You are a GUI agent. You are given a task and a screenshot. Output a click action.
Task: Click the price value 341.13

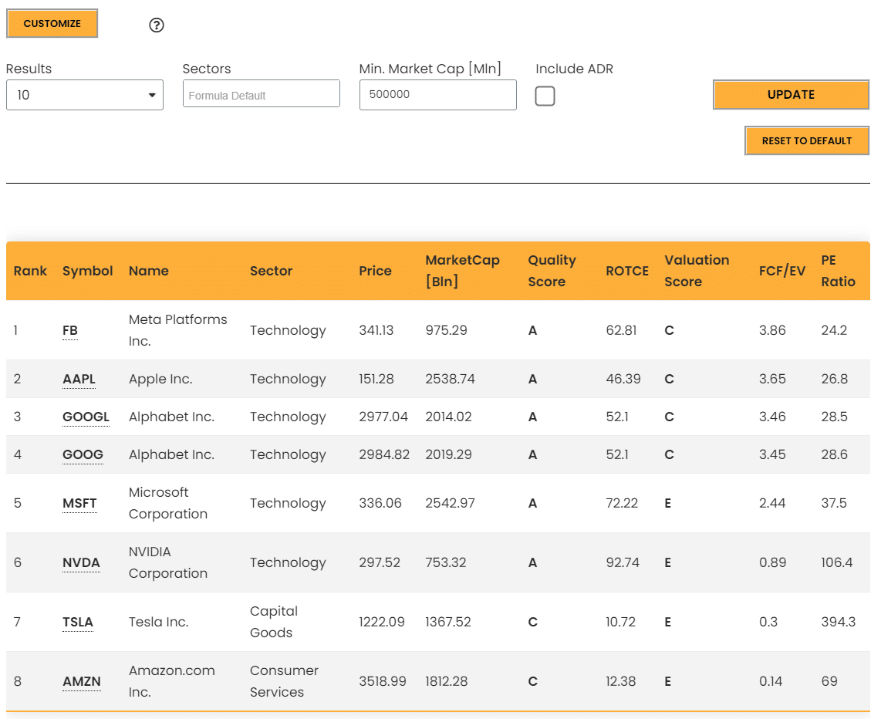pyautogui.click(x=376, y=330)
